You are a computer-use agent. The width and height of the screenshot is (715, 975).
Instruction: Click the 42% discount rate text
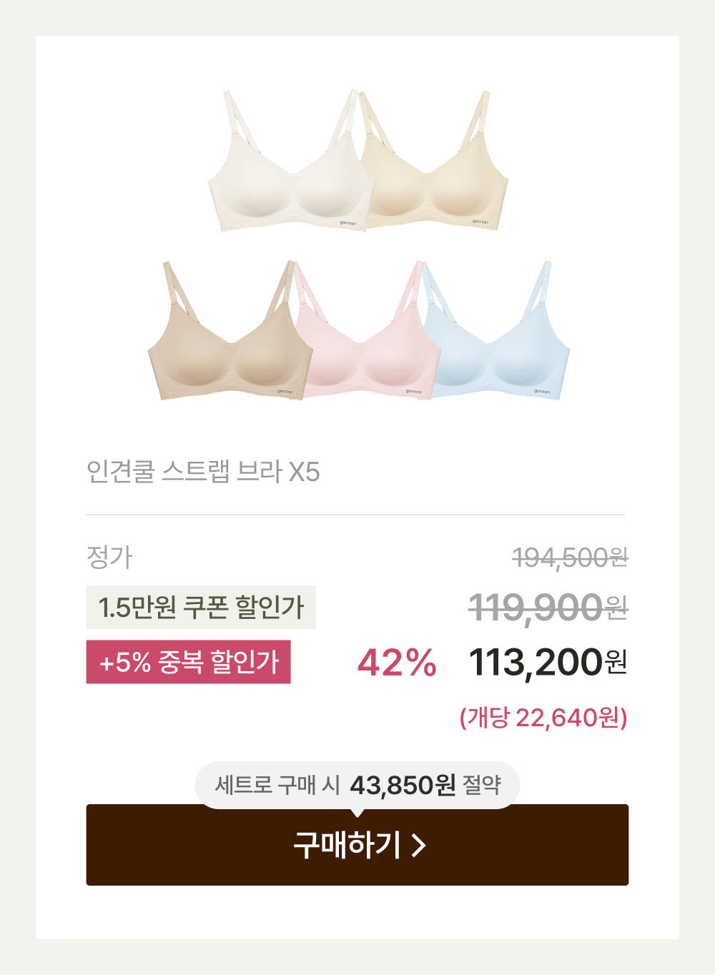(x=397, y=662)
